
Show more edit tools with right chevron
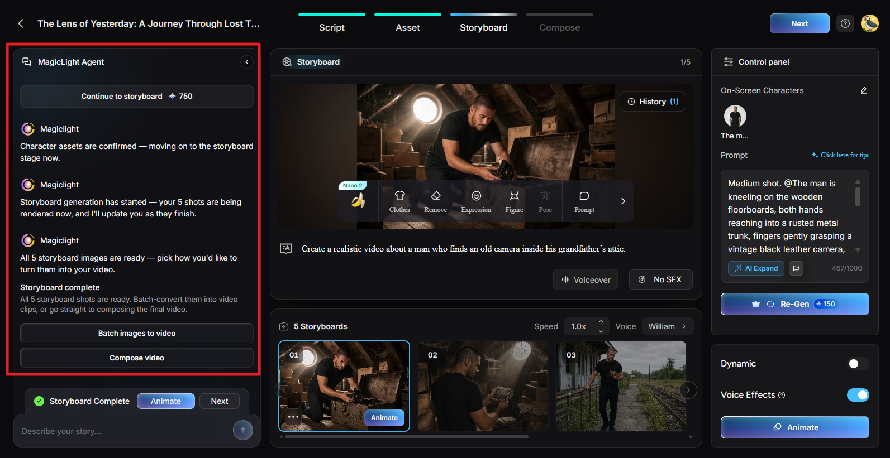[623, 201]
